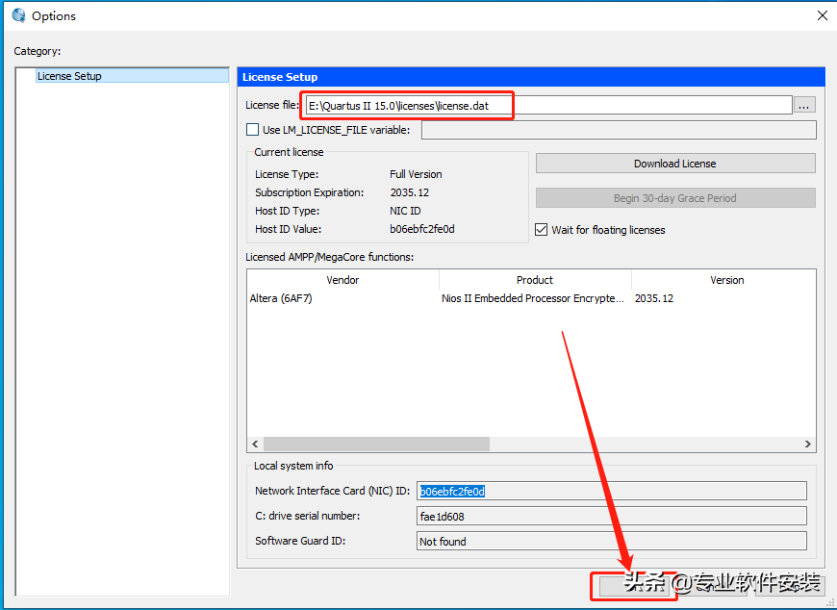
Task: Click the right arrow of horizontal scrollbar
Action: [807, 444]
